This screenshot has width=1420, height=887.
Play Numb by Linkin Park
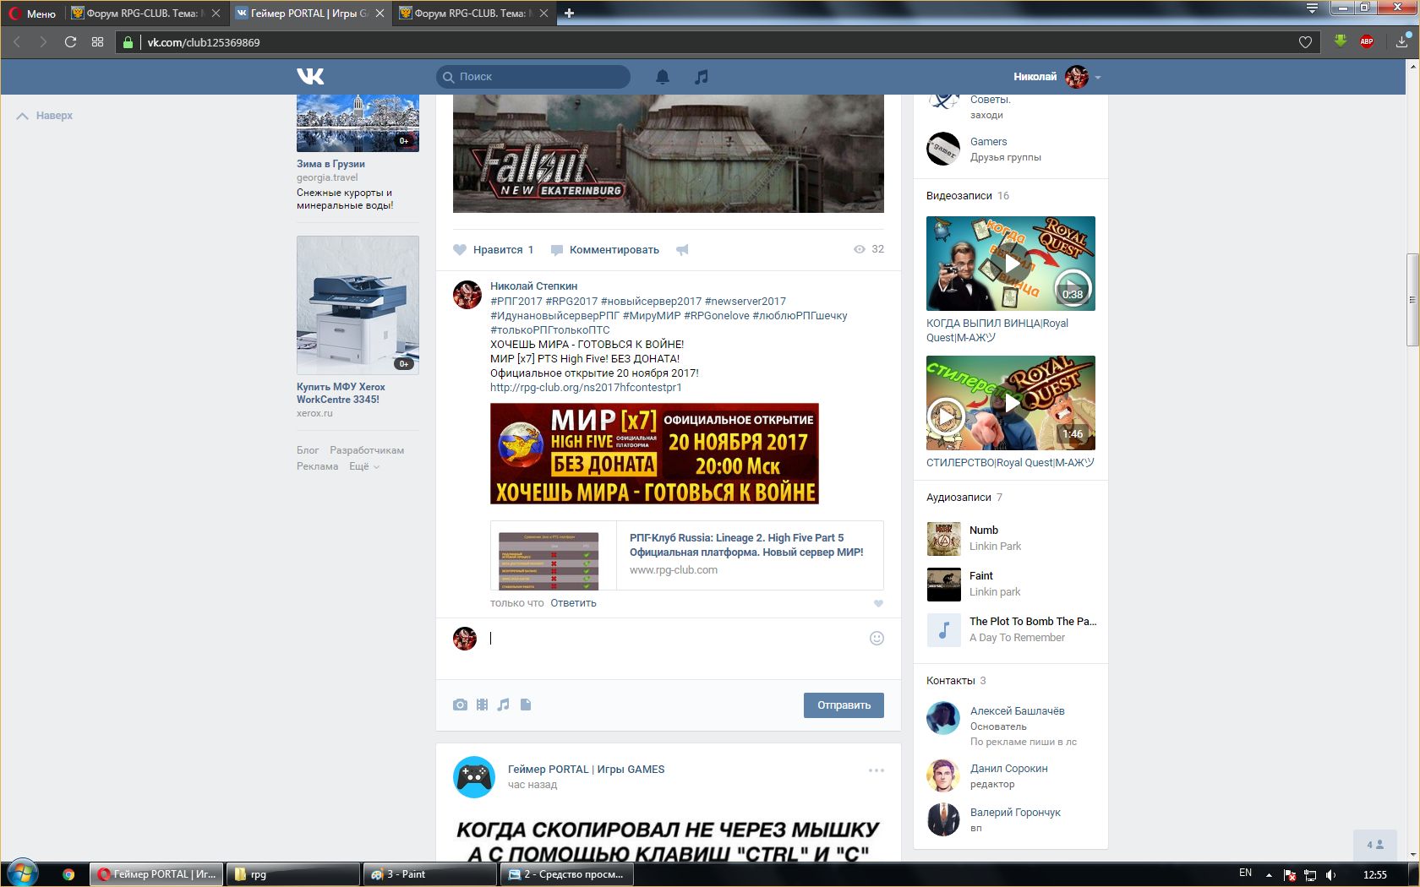coord(944,539)
